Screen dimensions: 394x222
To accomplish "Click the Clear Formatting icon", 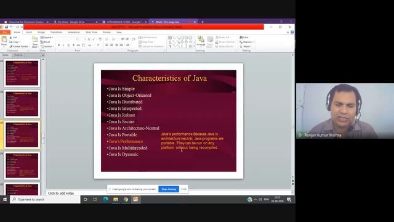I will (100, 39).
